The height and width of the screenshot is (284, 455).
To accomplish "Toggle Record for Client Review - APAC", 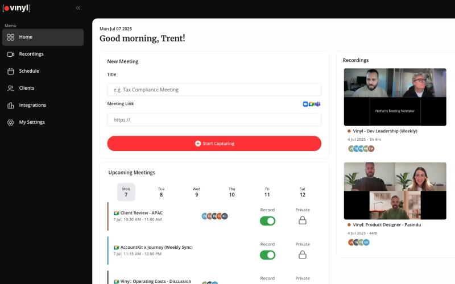I will (x=267, y=221).
